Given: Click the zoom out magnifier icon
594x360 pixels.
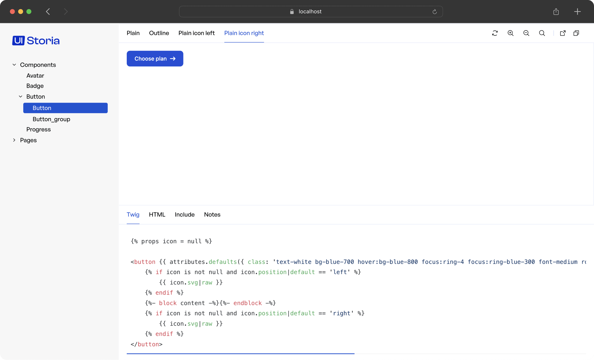Looking at the screenshot, I should [526, 33].
